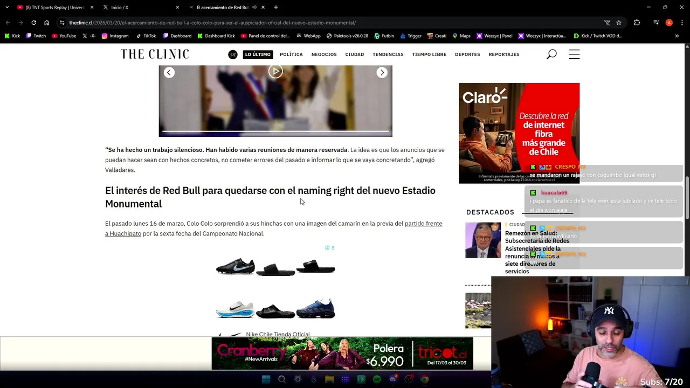Play the carousel video
This screenshot has height=388, width=690.
tap(275, 71)
